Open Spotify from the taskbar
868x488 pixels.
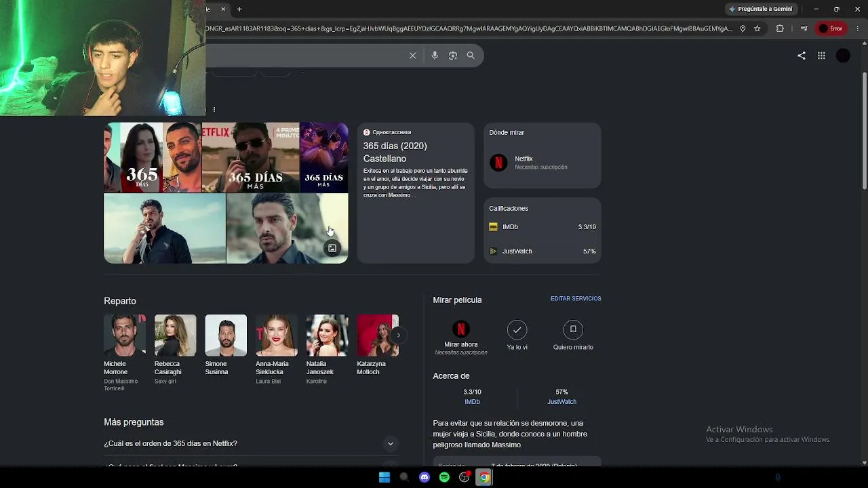pyautogui.click(x=444, y=477)
